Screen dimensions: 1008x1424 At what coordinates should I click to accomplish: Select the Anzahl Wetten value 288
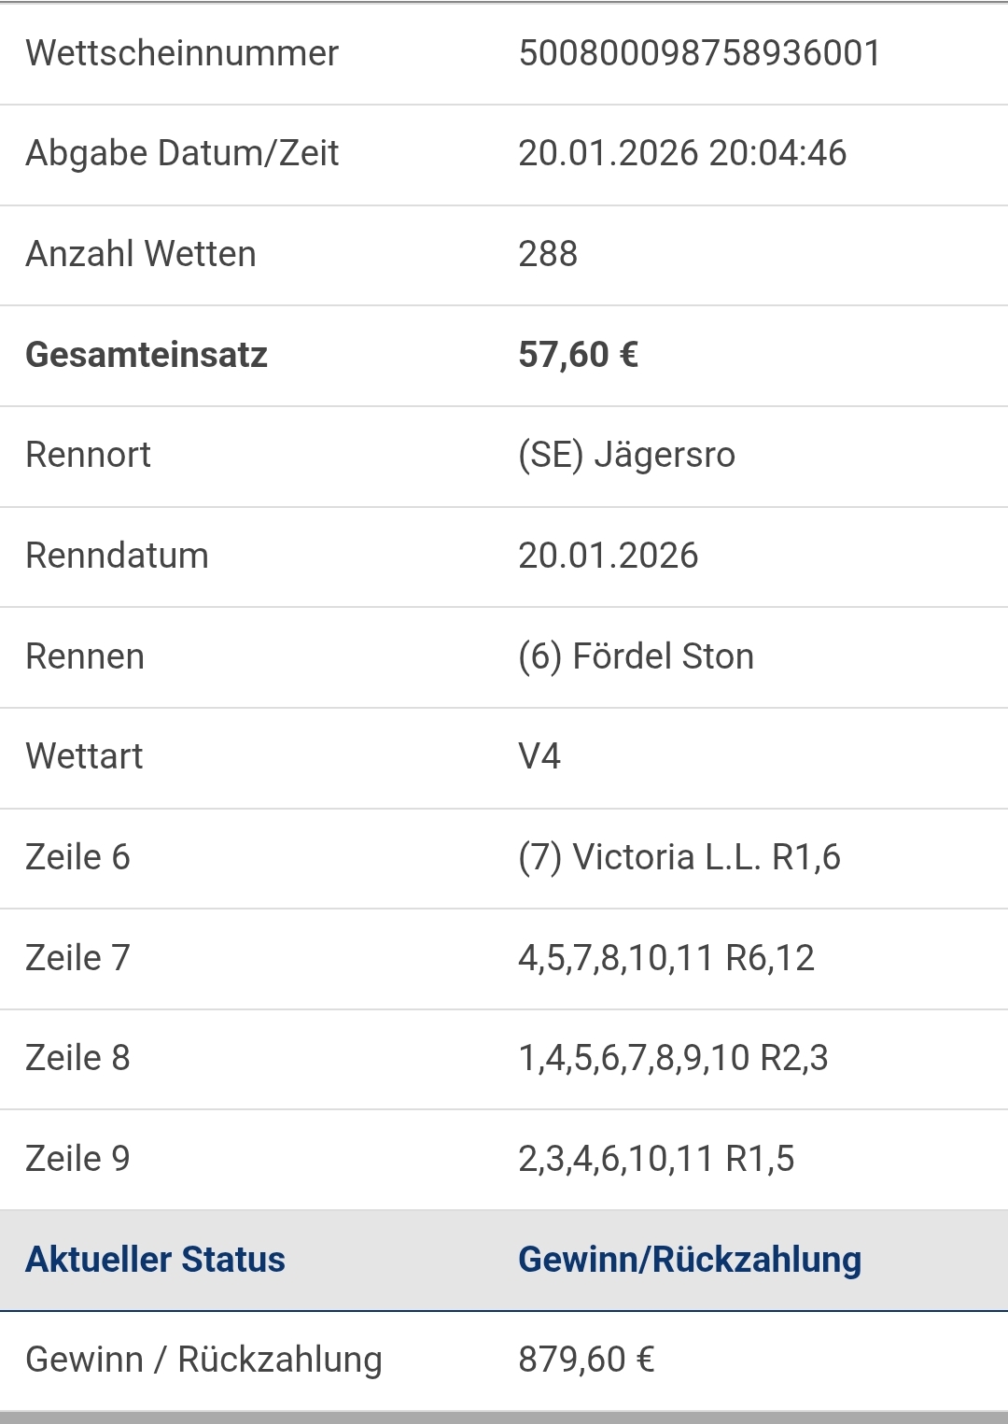(548, 254)
